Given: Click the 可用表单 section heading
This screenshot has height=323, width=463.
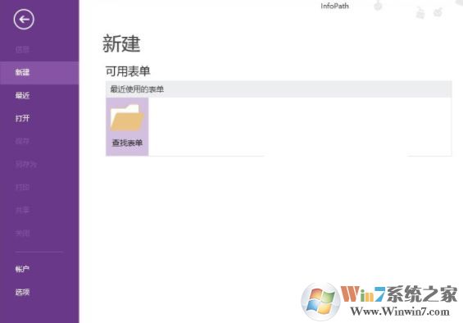Looking at the screenshot, I should [x=128, y=71].
